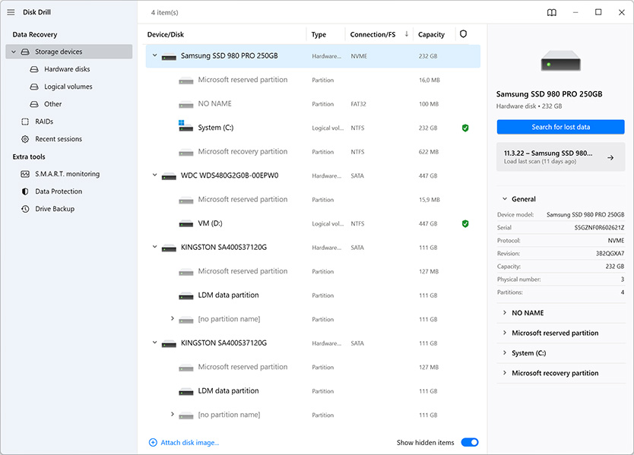Expand NO NAME in the right details panel

click(x=503, y=312)
